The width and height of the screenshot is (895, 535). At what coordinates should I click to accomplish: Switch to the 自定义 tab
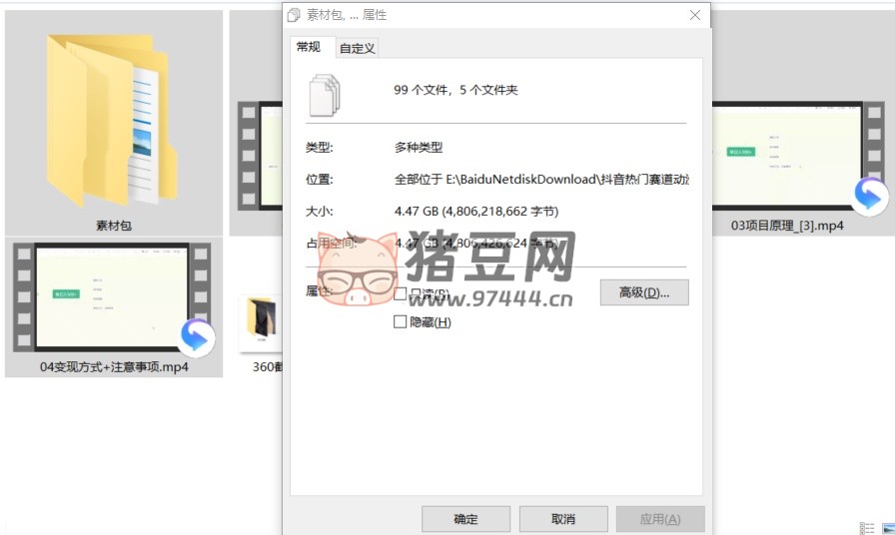[357, 48]
